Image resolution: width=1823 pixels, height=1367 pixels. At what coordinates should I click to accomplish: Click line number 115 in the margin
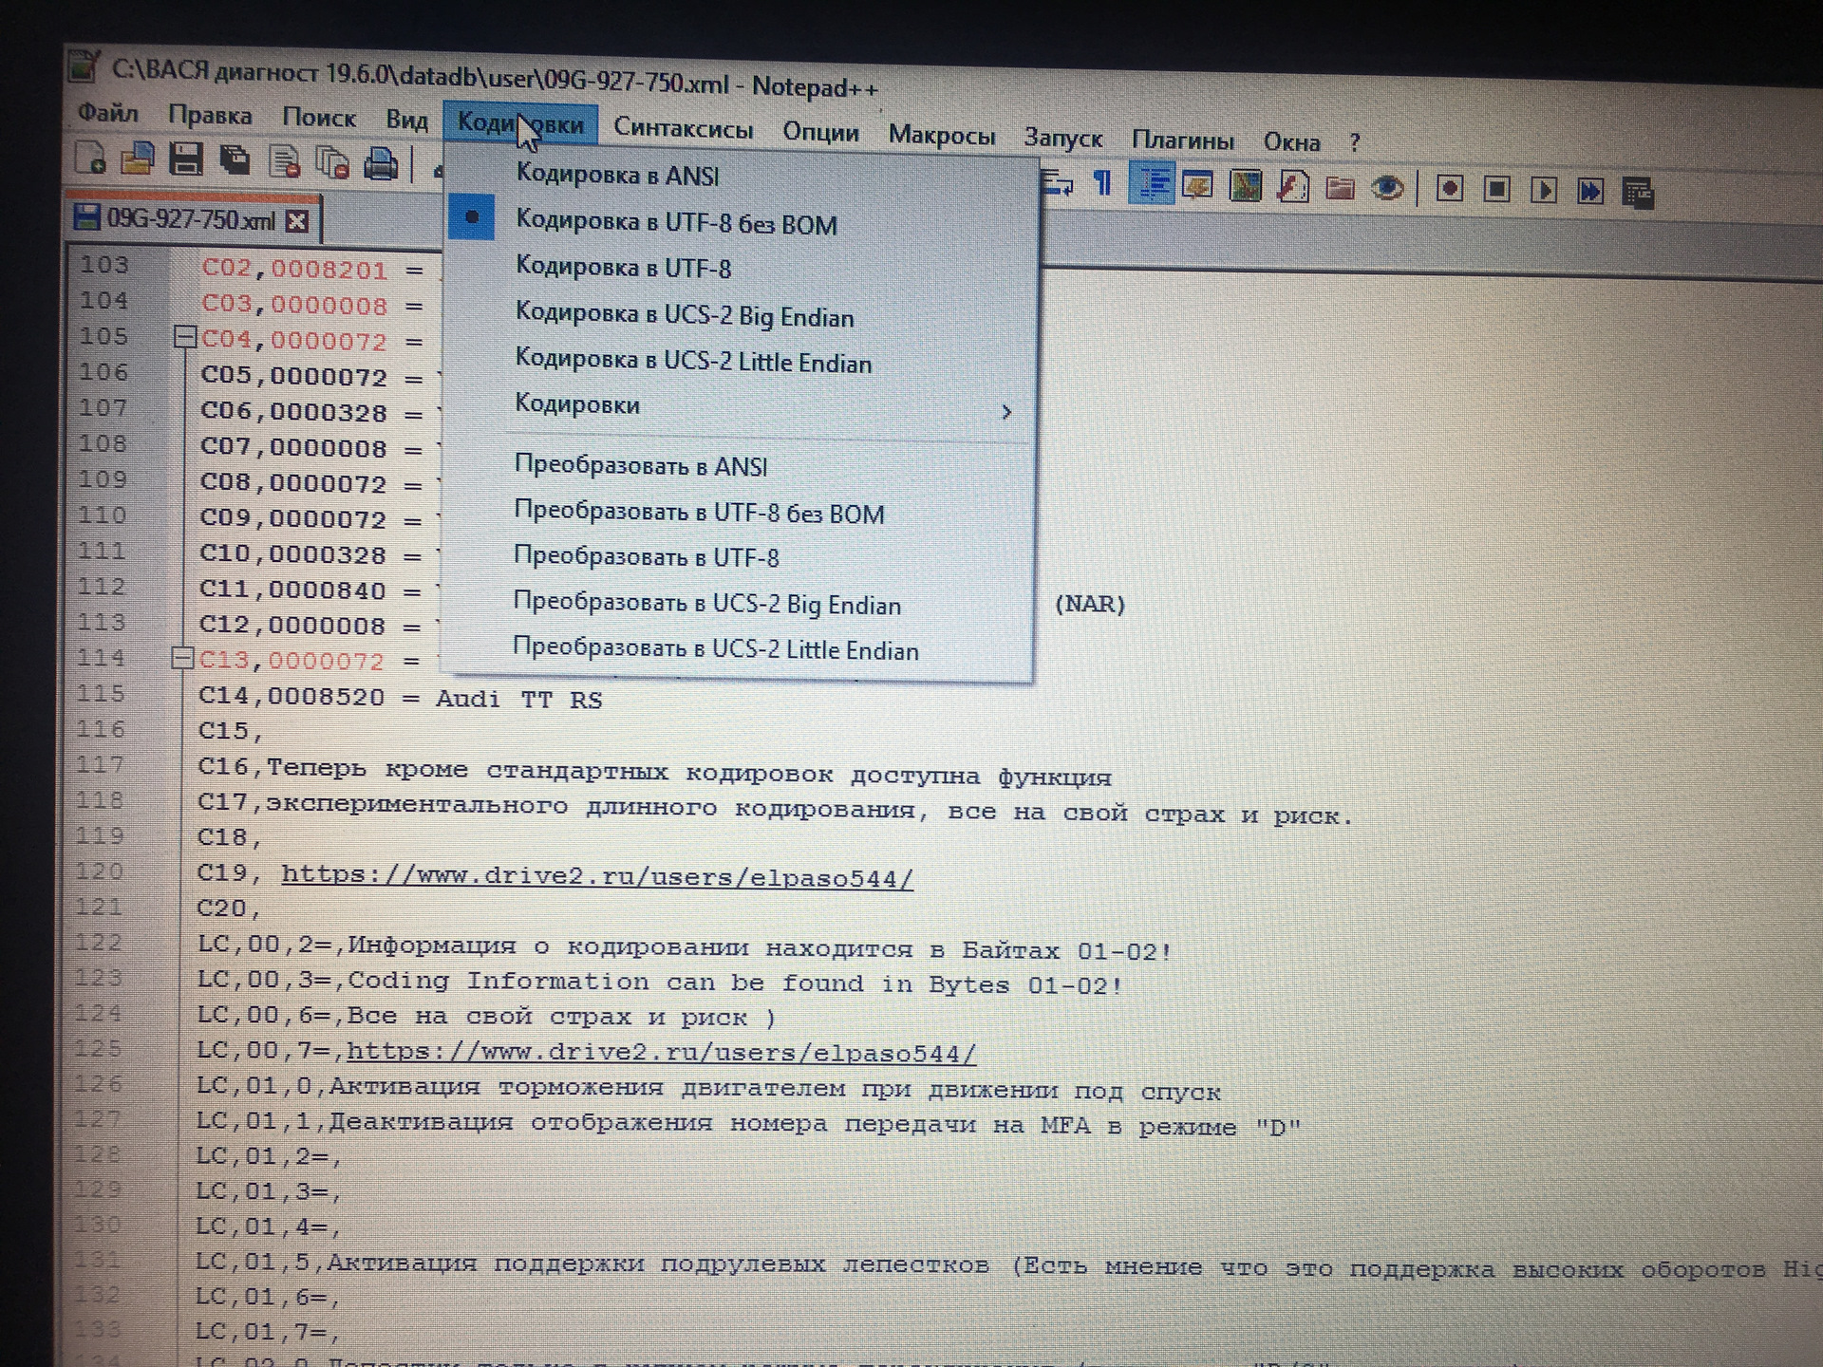tap(101, 694)
